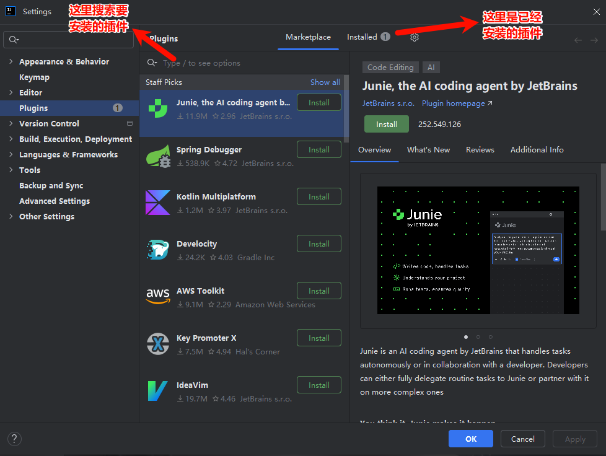The image size is (606, 456).
Task: Click the help question mark button
Action: coord(14,439)
